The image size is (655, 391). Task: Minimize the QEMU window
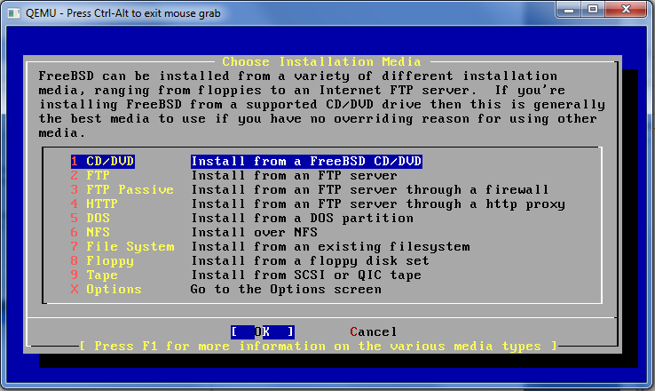(569, 10)
